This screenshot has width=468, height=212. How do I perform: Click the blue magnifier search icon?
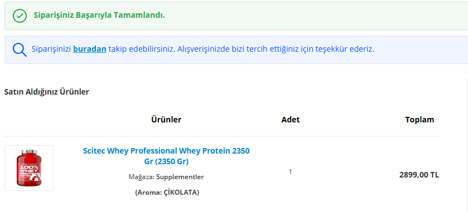(20, 50)
